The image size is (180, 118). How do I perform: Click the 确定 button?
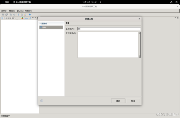(118, 101)
